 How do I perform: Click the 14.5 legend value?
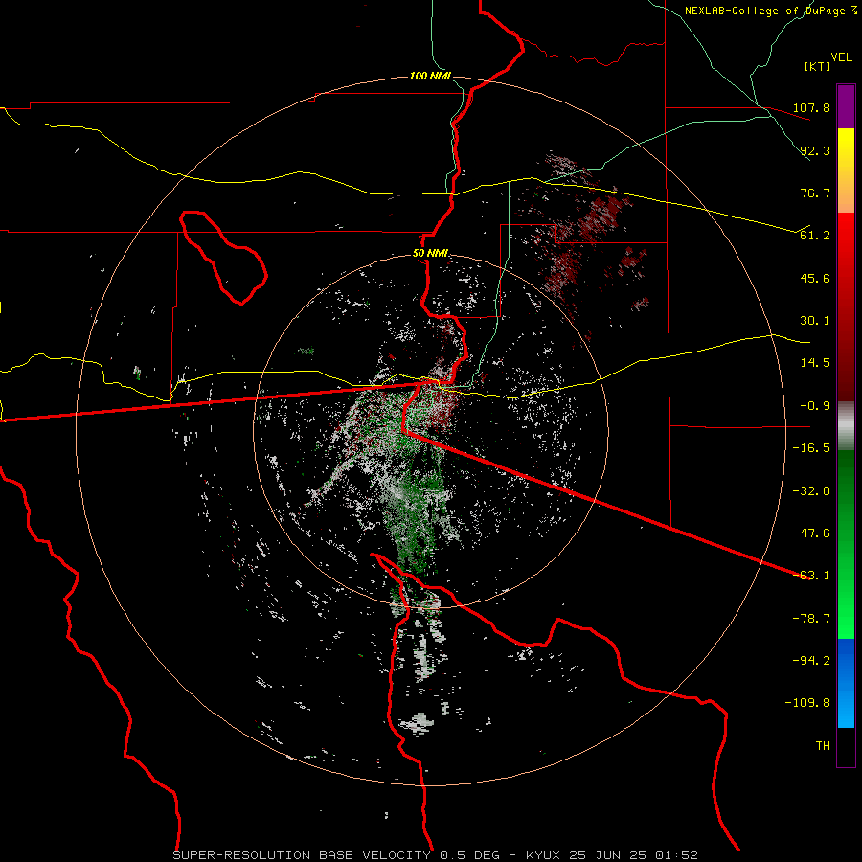pyautogui.click(x=815, y=363)
